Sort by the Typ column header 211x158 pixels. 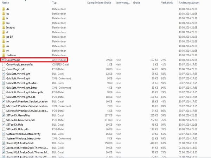[55, 2]
